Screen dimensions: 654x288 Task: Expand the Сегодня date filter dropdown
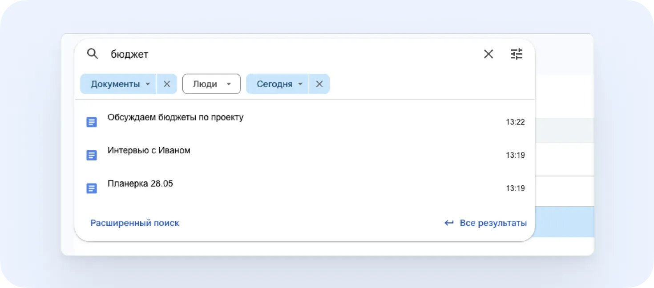tap(277, 84)
